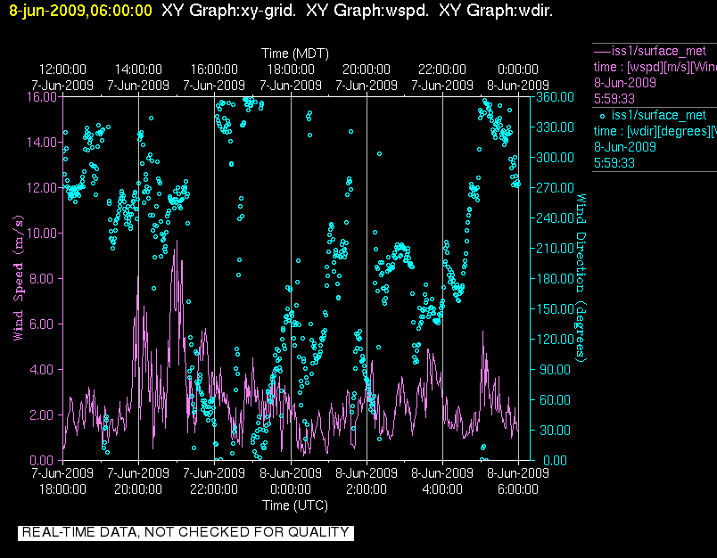Click the REAL-TIME DATA quality notice banner

(185, 532)
